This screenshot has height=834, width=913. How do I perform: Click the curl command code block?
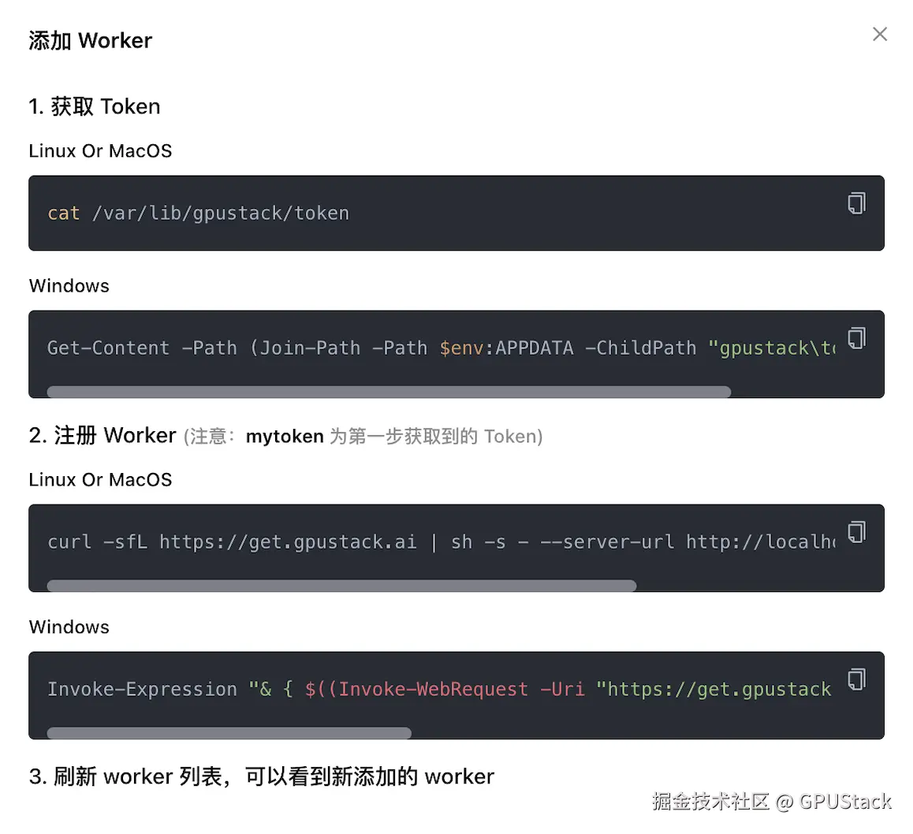click(394, 542)
